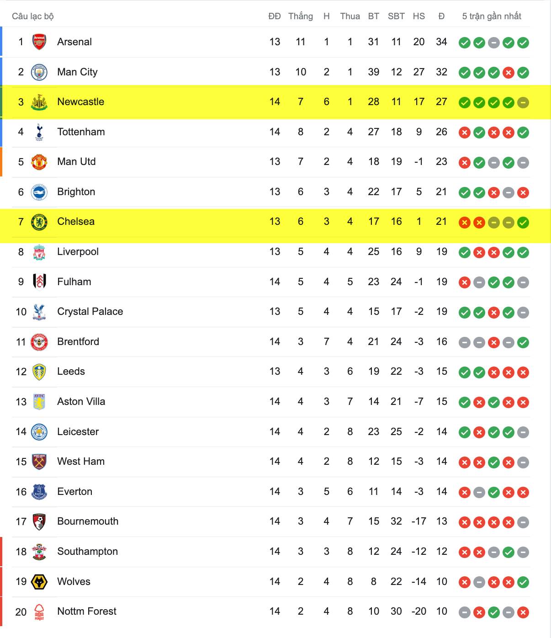
Task: Click Chelsea's latest green win indicator
Action: click(523, 223)
